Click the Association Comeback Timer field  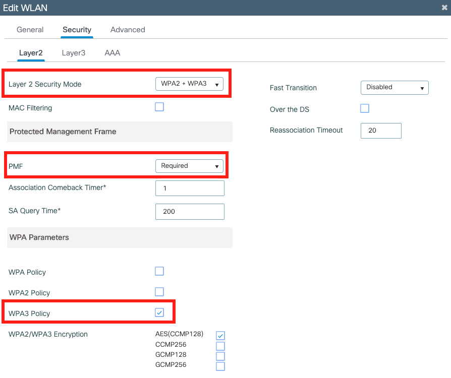[190, 188]
